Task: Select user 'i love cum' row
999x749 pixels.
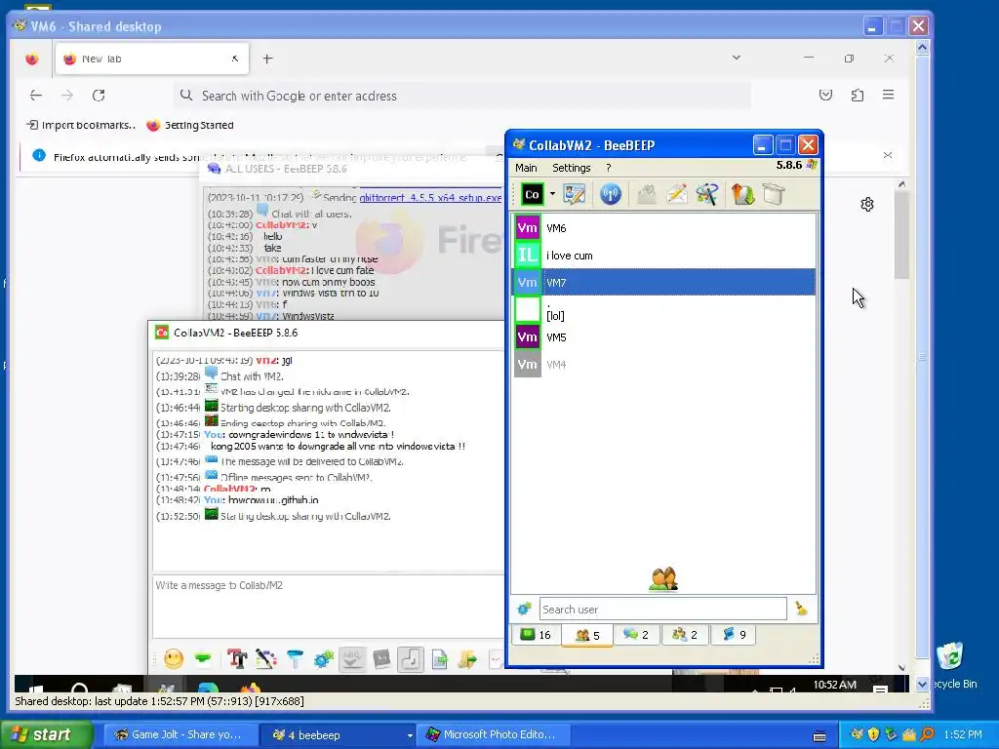Action: coord(664,256)
